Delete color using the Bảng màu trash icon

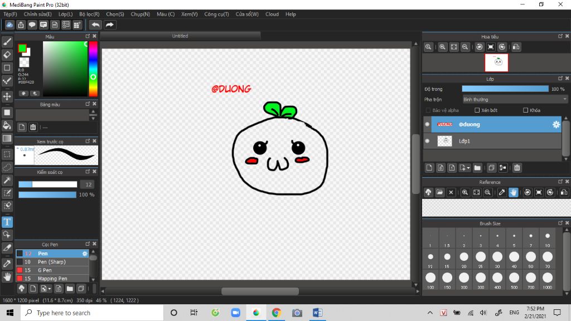point(33,127)
